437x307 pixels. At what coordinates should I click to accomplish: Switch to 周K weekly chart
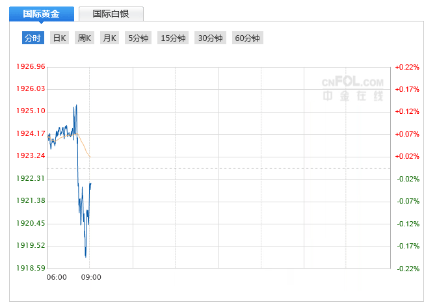pyautogui.click(x=85, y=38)
